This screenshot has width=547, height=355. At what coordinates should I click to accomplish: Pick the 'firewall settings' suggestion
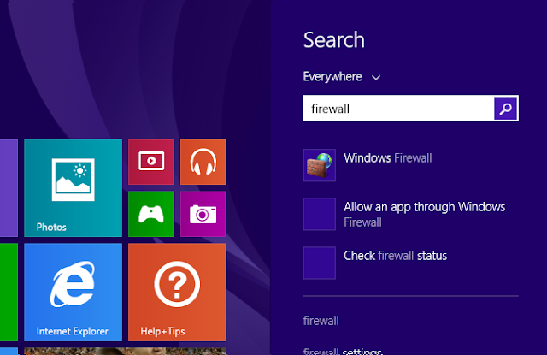point(343,351)
